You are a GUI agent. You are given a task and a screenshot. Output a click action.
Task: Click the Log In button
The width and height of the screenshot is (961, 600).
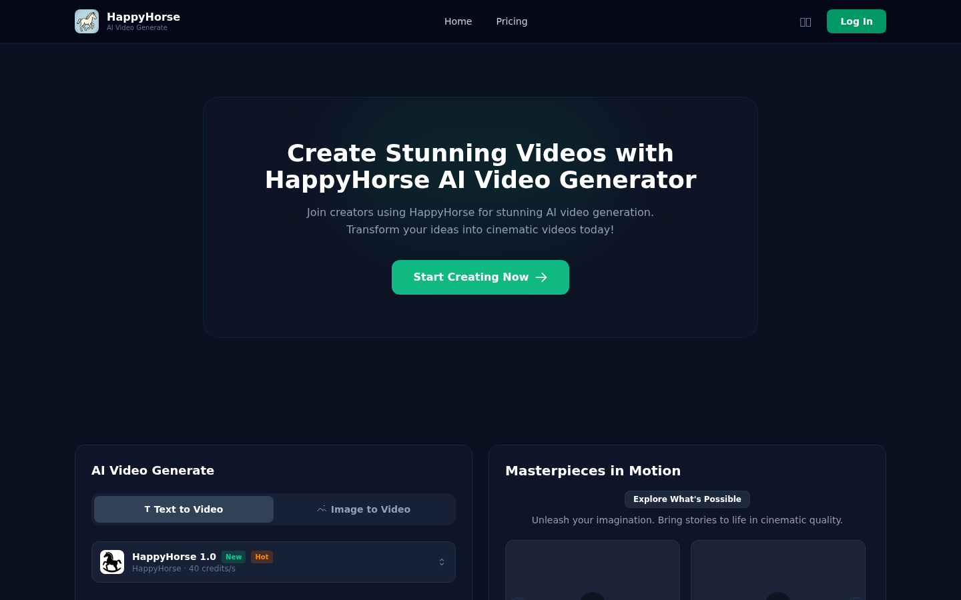[x=856, y=21]
